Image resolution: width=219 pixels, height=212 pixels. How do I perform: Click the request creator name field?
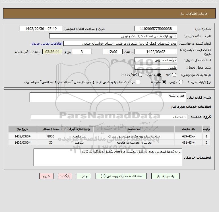[x=120, y=43]
